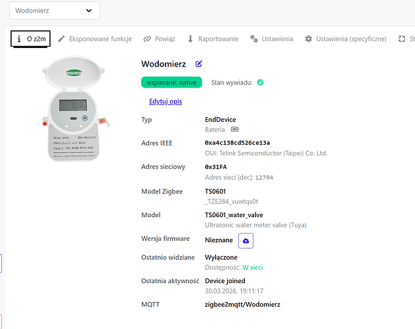The height and width of the screenshot is (329, 415).
Task: Edit the Wodomierz device name with pencil icon
Action: coord(199,64)
